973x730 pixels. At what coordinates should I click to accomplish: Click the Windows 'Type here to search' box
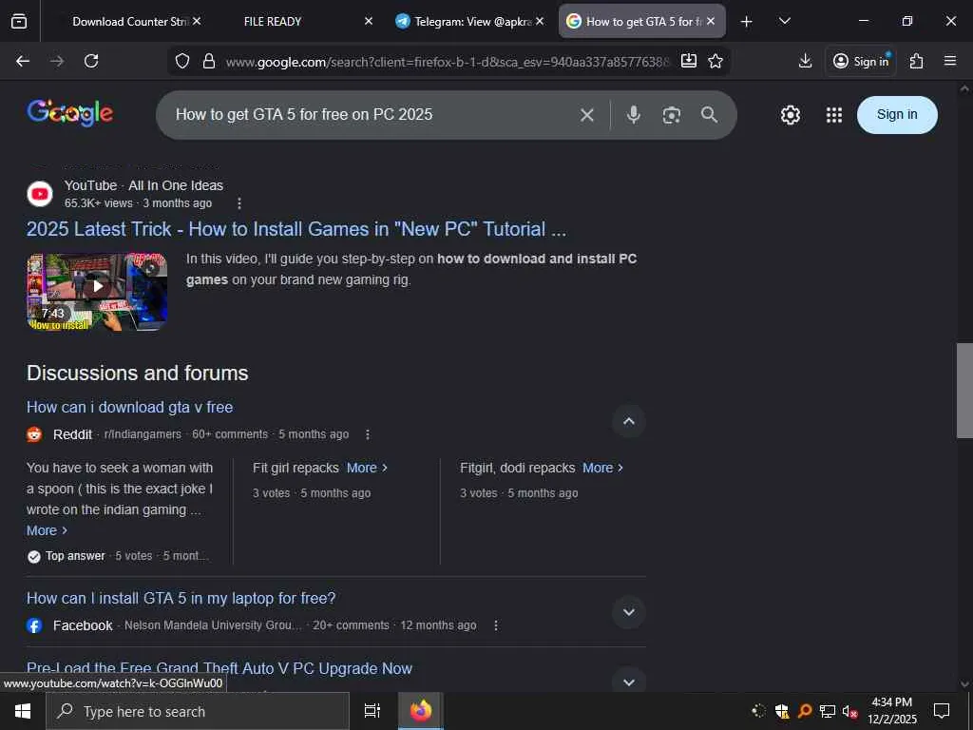pyautogui.click(x=198, y=711)
